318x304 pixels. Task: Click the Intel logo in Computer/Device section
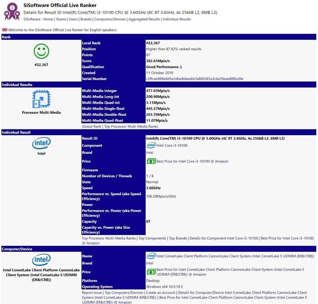tap(41, 260)
